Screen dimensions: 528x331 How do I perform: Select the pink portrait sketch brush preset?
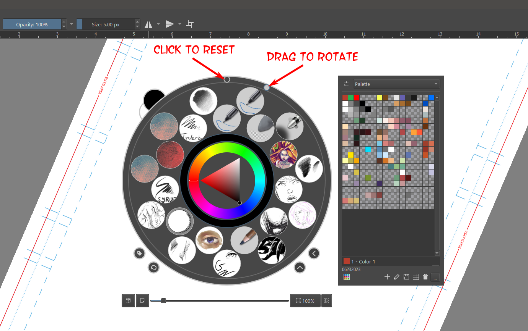pyautogui.click(x=303, y=215)
